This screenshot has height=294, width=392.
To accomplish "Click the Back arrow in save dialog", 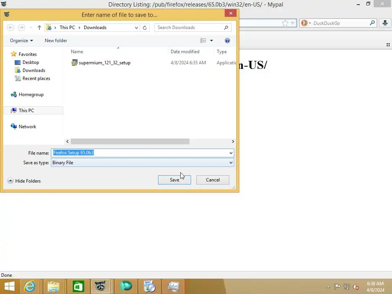I will coord(10,28).
